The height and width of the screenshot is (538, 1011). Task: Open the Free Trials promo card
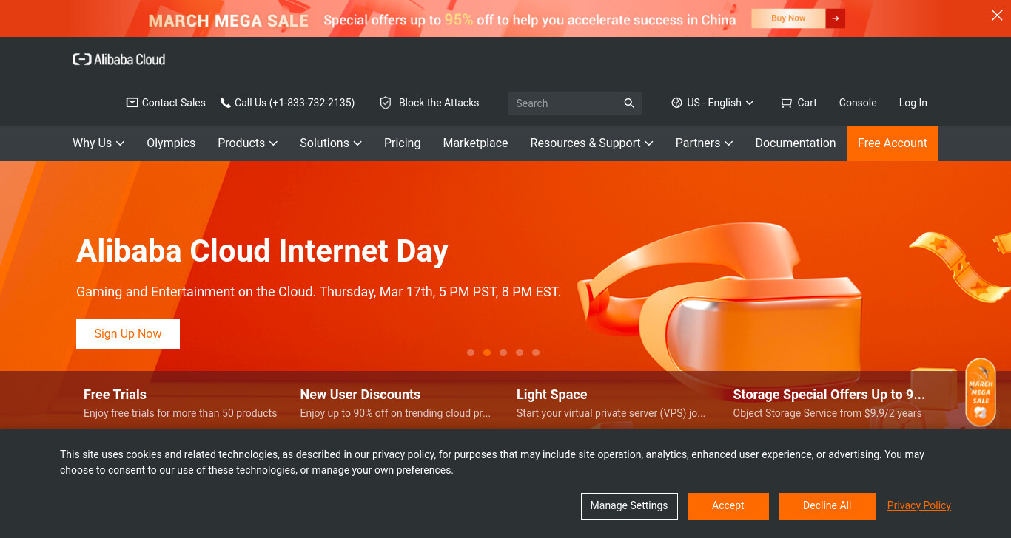[x=181, y=403]
